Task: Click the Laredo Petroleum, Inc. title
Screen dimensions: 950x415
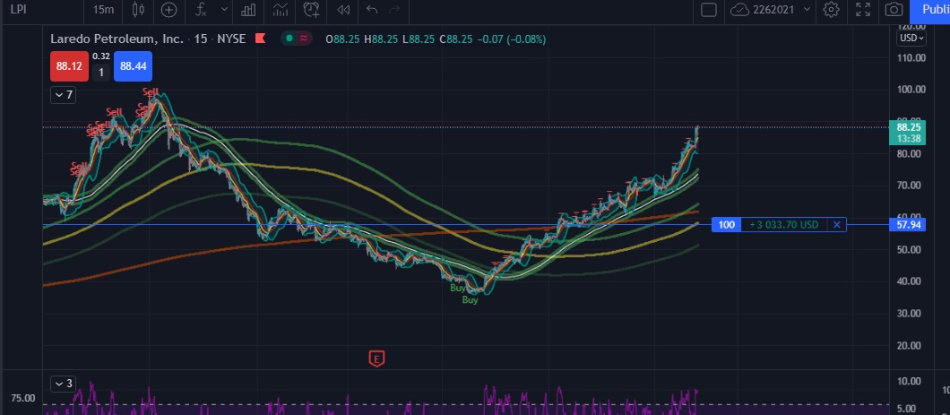Action: 117,39
